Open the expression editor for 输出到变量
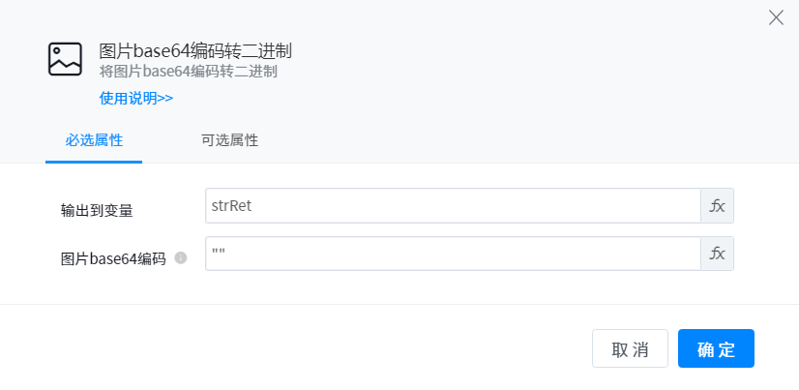This screenshot has height=390, width=799. 717,206
